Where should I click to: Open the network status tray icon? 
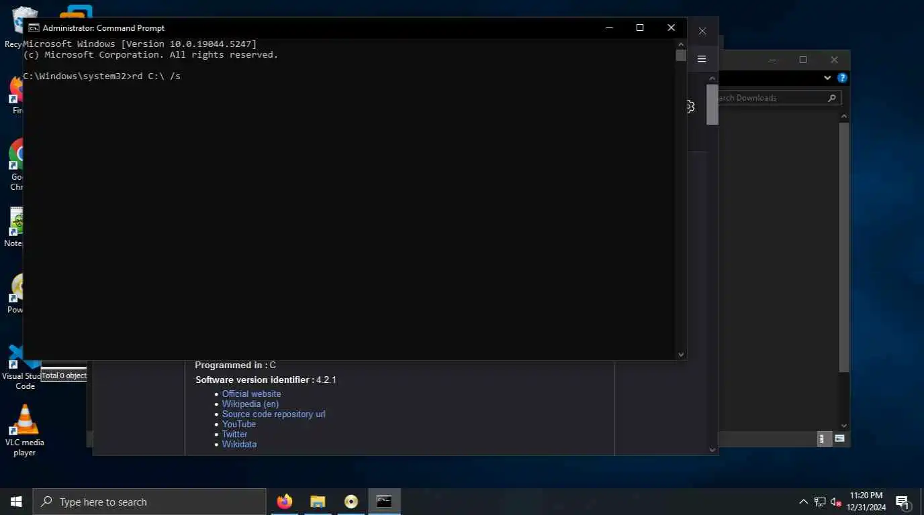(820, 502)
